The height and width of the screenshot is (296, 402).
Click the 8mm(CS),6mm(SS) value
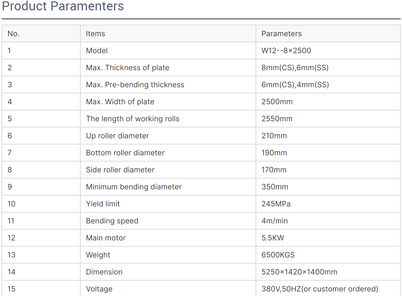tap(295, 68)
